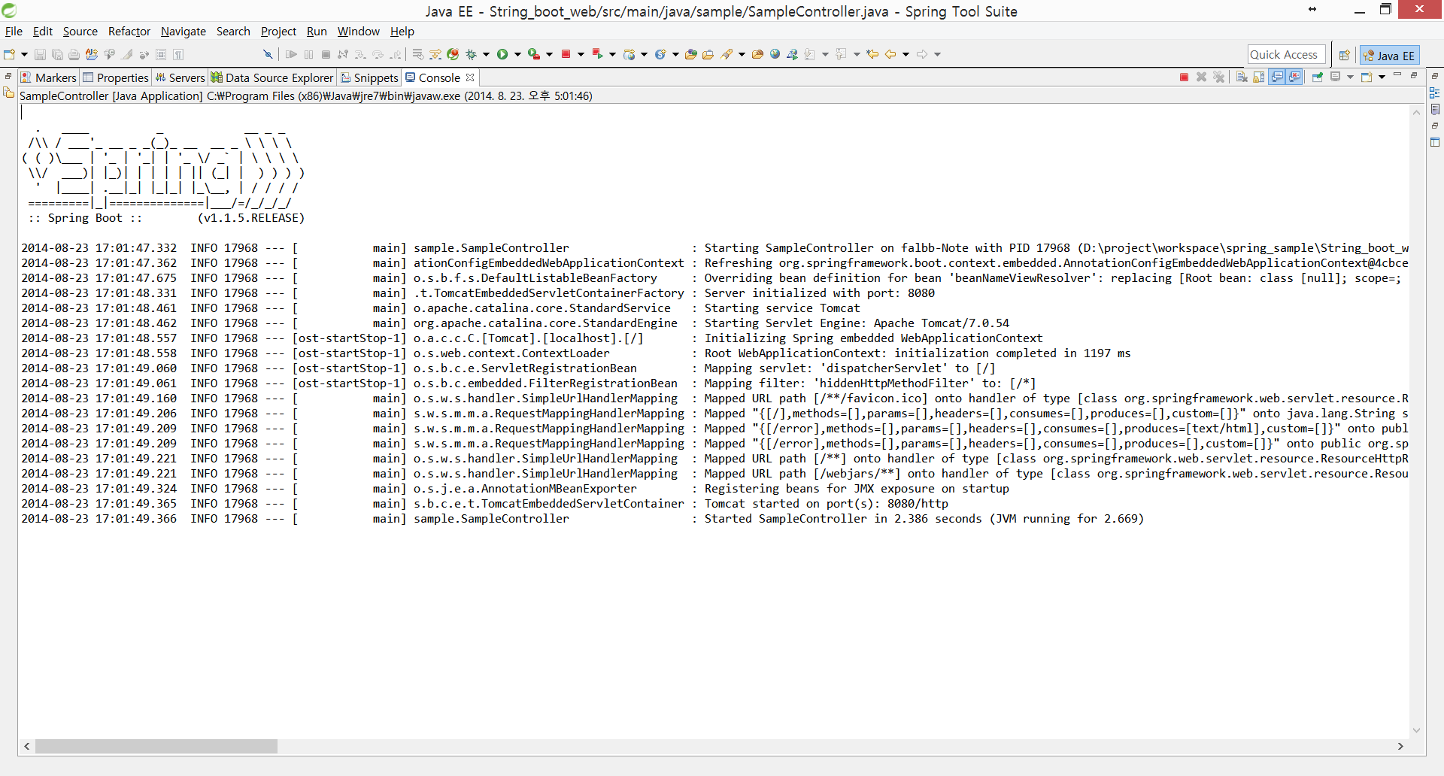Image resolution: width=1444 pixels, height=776 pixels.
Task: Clear the console output
Action: pyautogui.click(x=1242, y=77)
